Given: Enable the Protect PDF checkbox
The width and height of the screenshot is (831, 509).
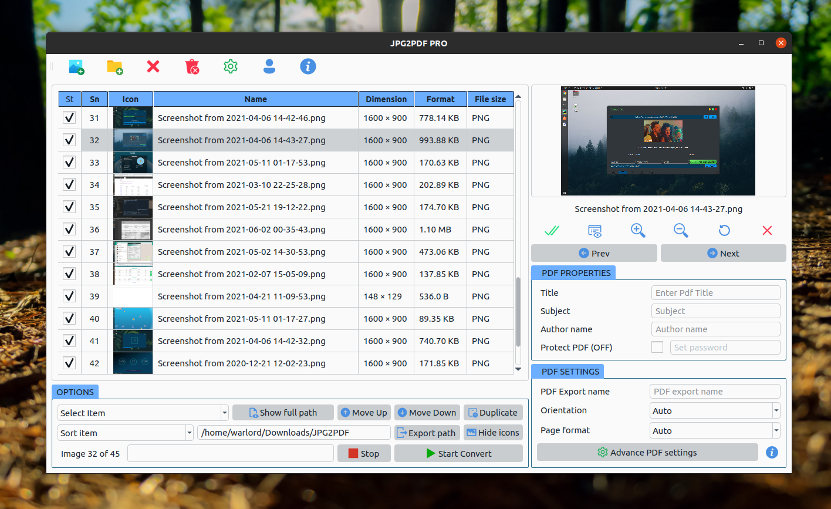Looking at the screenshot, I should coord(657,347).
